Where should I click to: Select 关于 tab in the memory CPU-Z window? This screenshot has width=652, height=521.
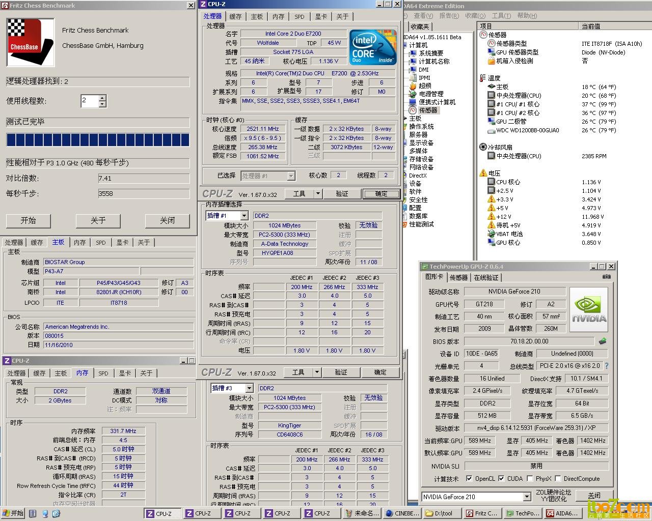[x=146, y=373]
